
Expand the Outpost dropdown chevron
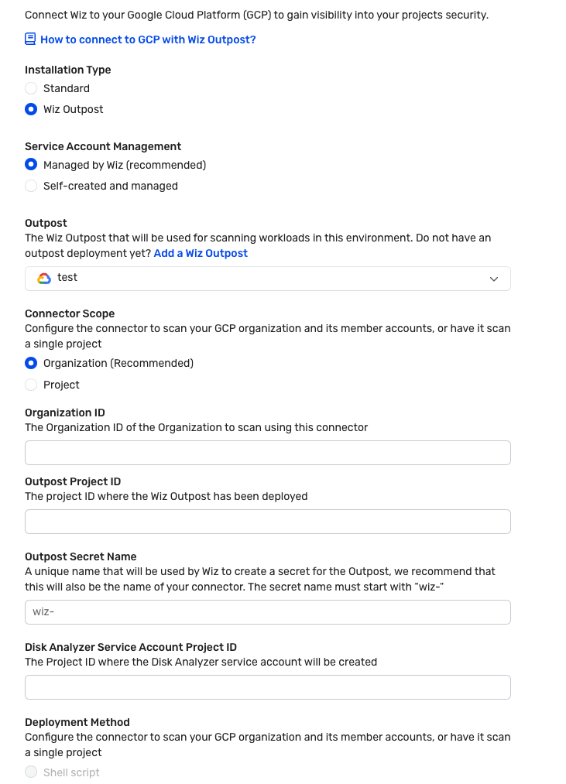[494, 279]
